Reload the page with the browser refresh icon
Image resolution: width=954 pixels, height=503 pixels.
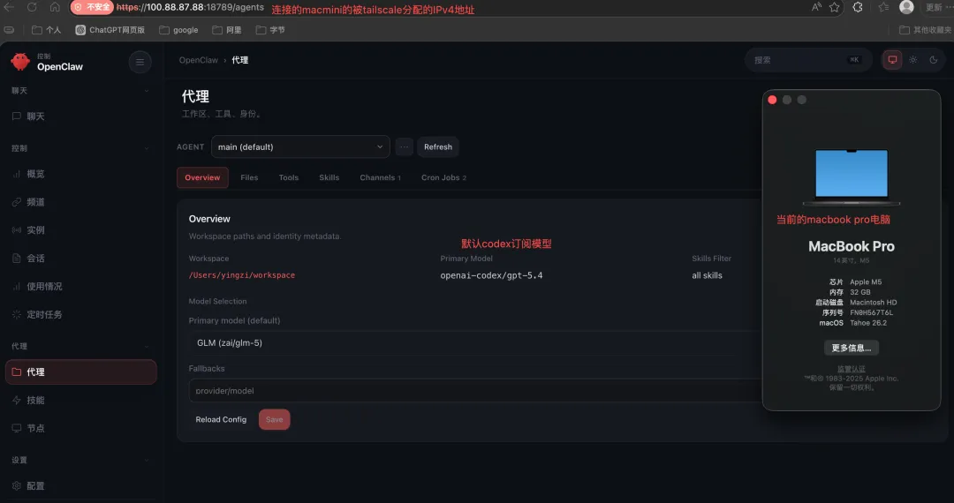point(32,7)
